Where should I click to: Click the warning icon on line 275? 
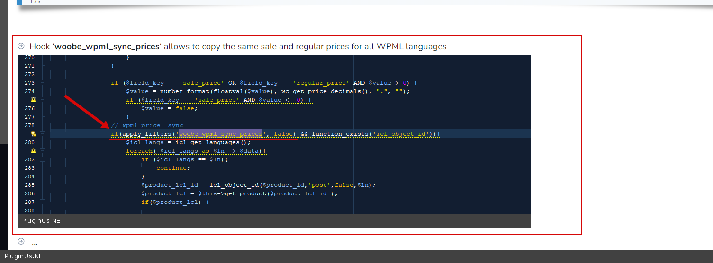coord(33,100)
